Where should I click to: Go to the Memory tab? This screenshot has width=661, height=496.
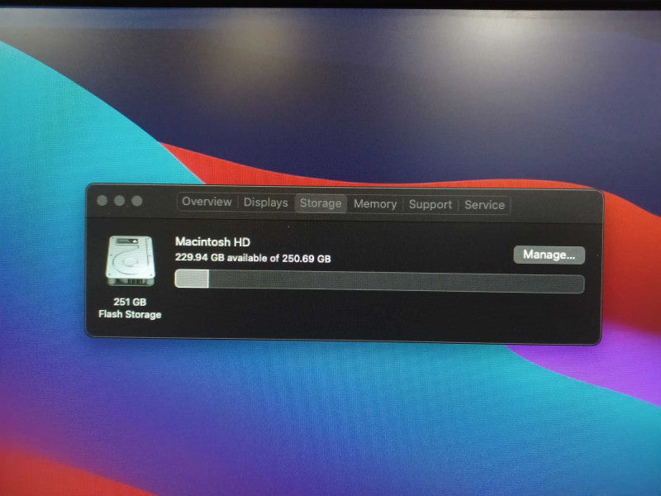[375, 204]
